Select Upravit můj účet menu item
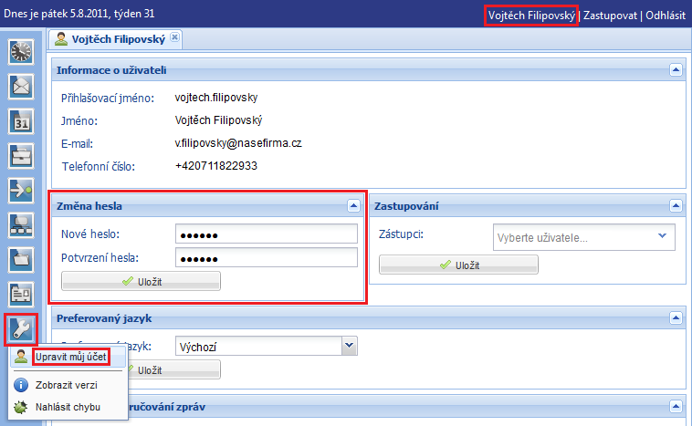Image resolution: width=692 pixels, height=426 pixels. [x=72, y=357]
